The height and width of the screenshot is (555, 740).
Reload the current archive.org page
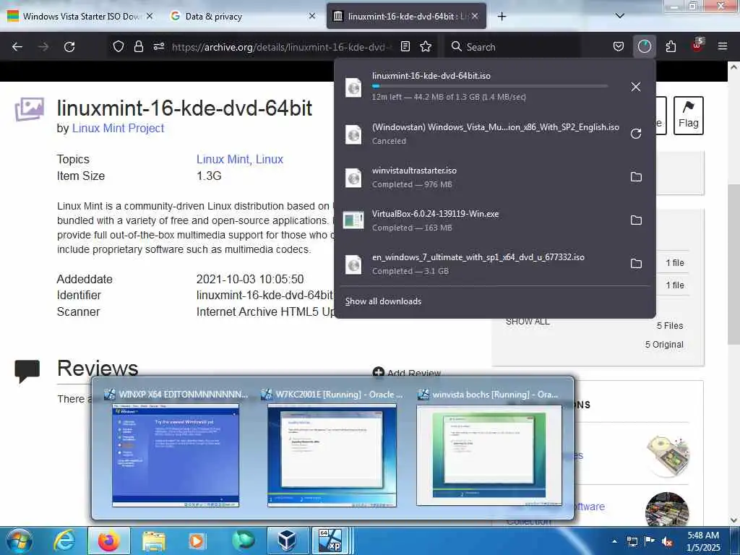pyautogui.click(x=69, y=47)
